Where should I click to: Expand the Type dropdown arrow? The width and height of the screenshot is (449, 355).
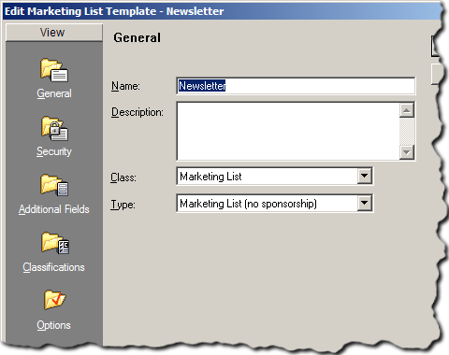click(364, 203)
